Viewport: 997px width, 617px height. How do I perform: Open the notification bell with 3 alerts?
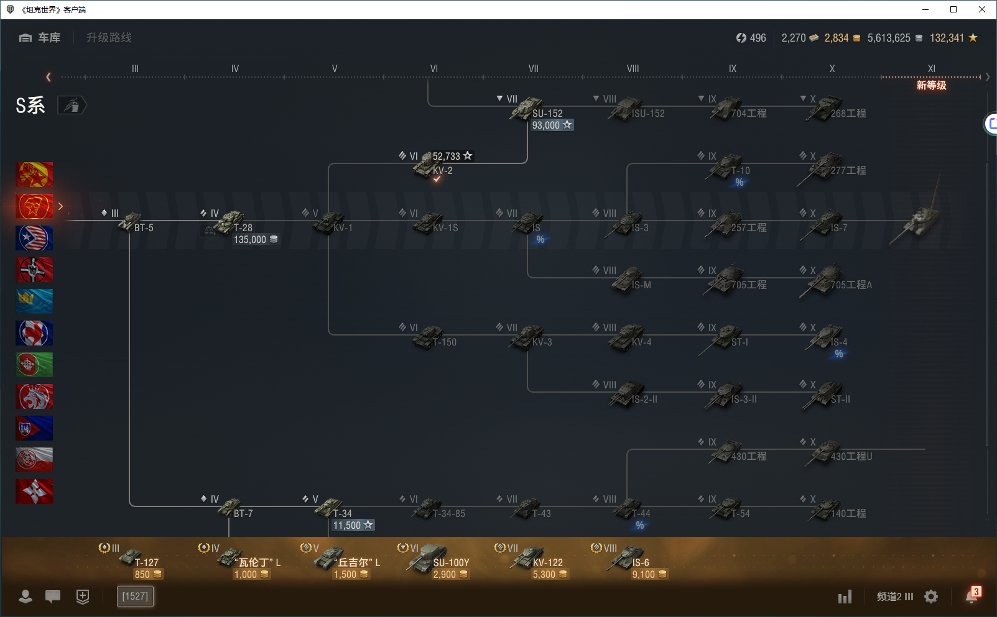coord(971,595)
